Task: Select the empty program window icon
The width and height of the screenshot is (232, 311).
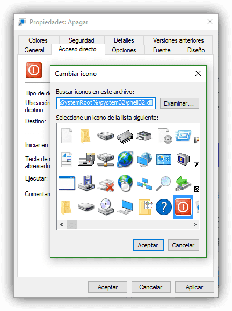Action: click(67, 183)
